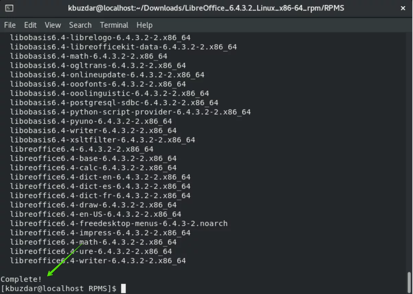Screen dimensions: 413x294
Task: Click the libreoffice6.4-calc package line
Action: pos(93,168)
